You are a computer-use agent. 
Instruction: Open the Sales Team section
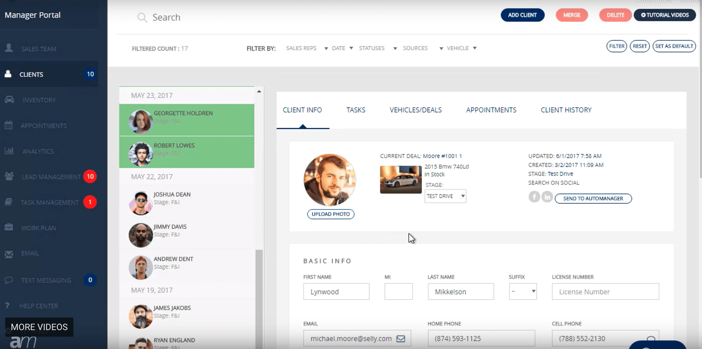[x=39, y=49]
